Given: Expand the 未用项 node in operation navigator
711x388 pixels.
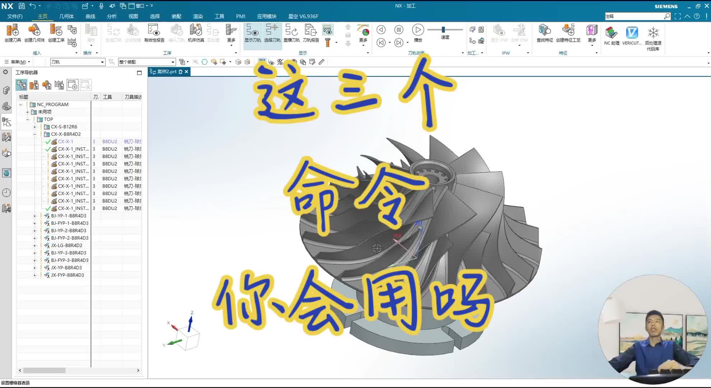Looking at the screenshot, I should [x=28, y=111].
